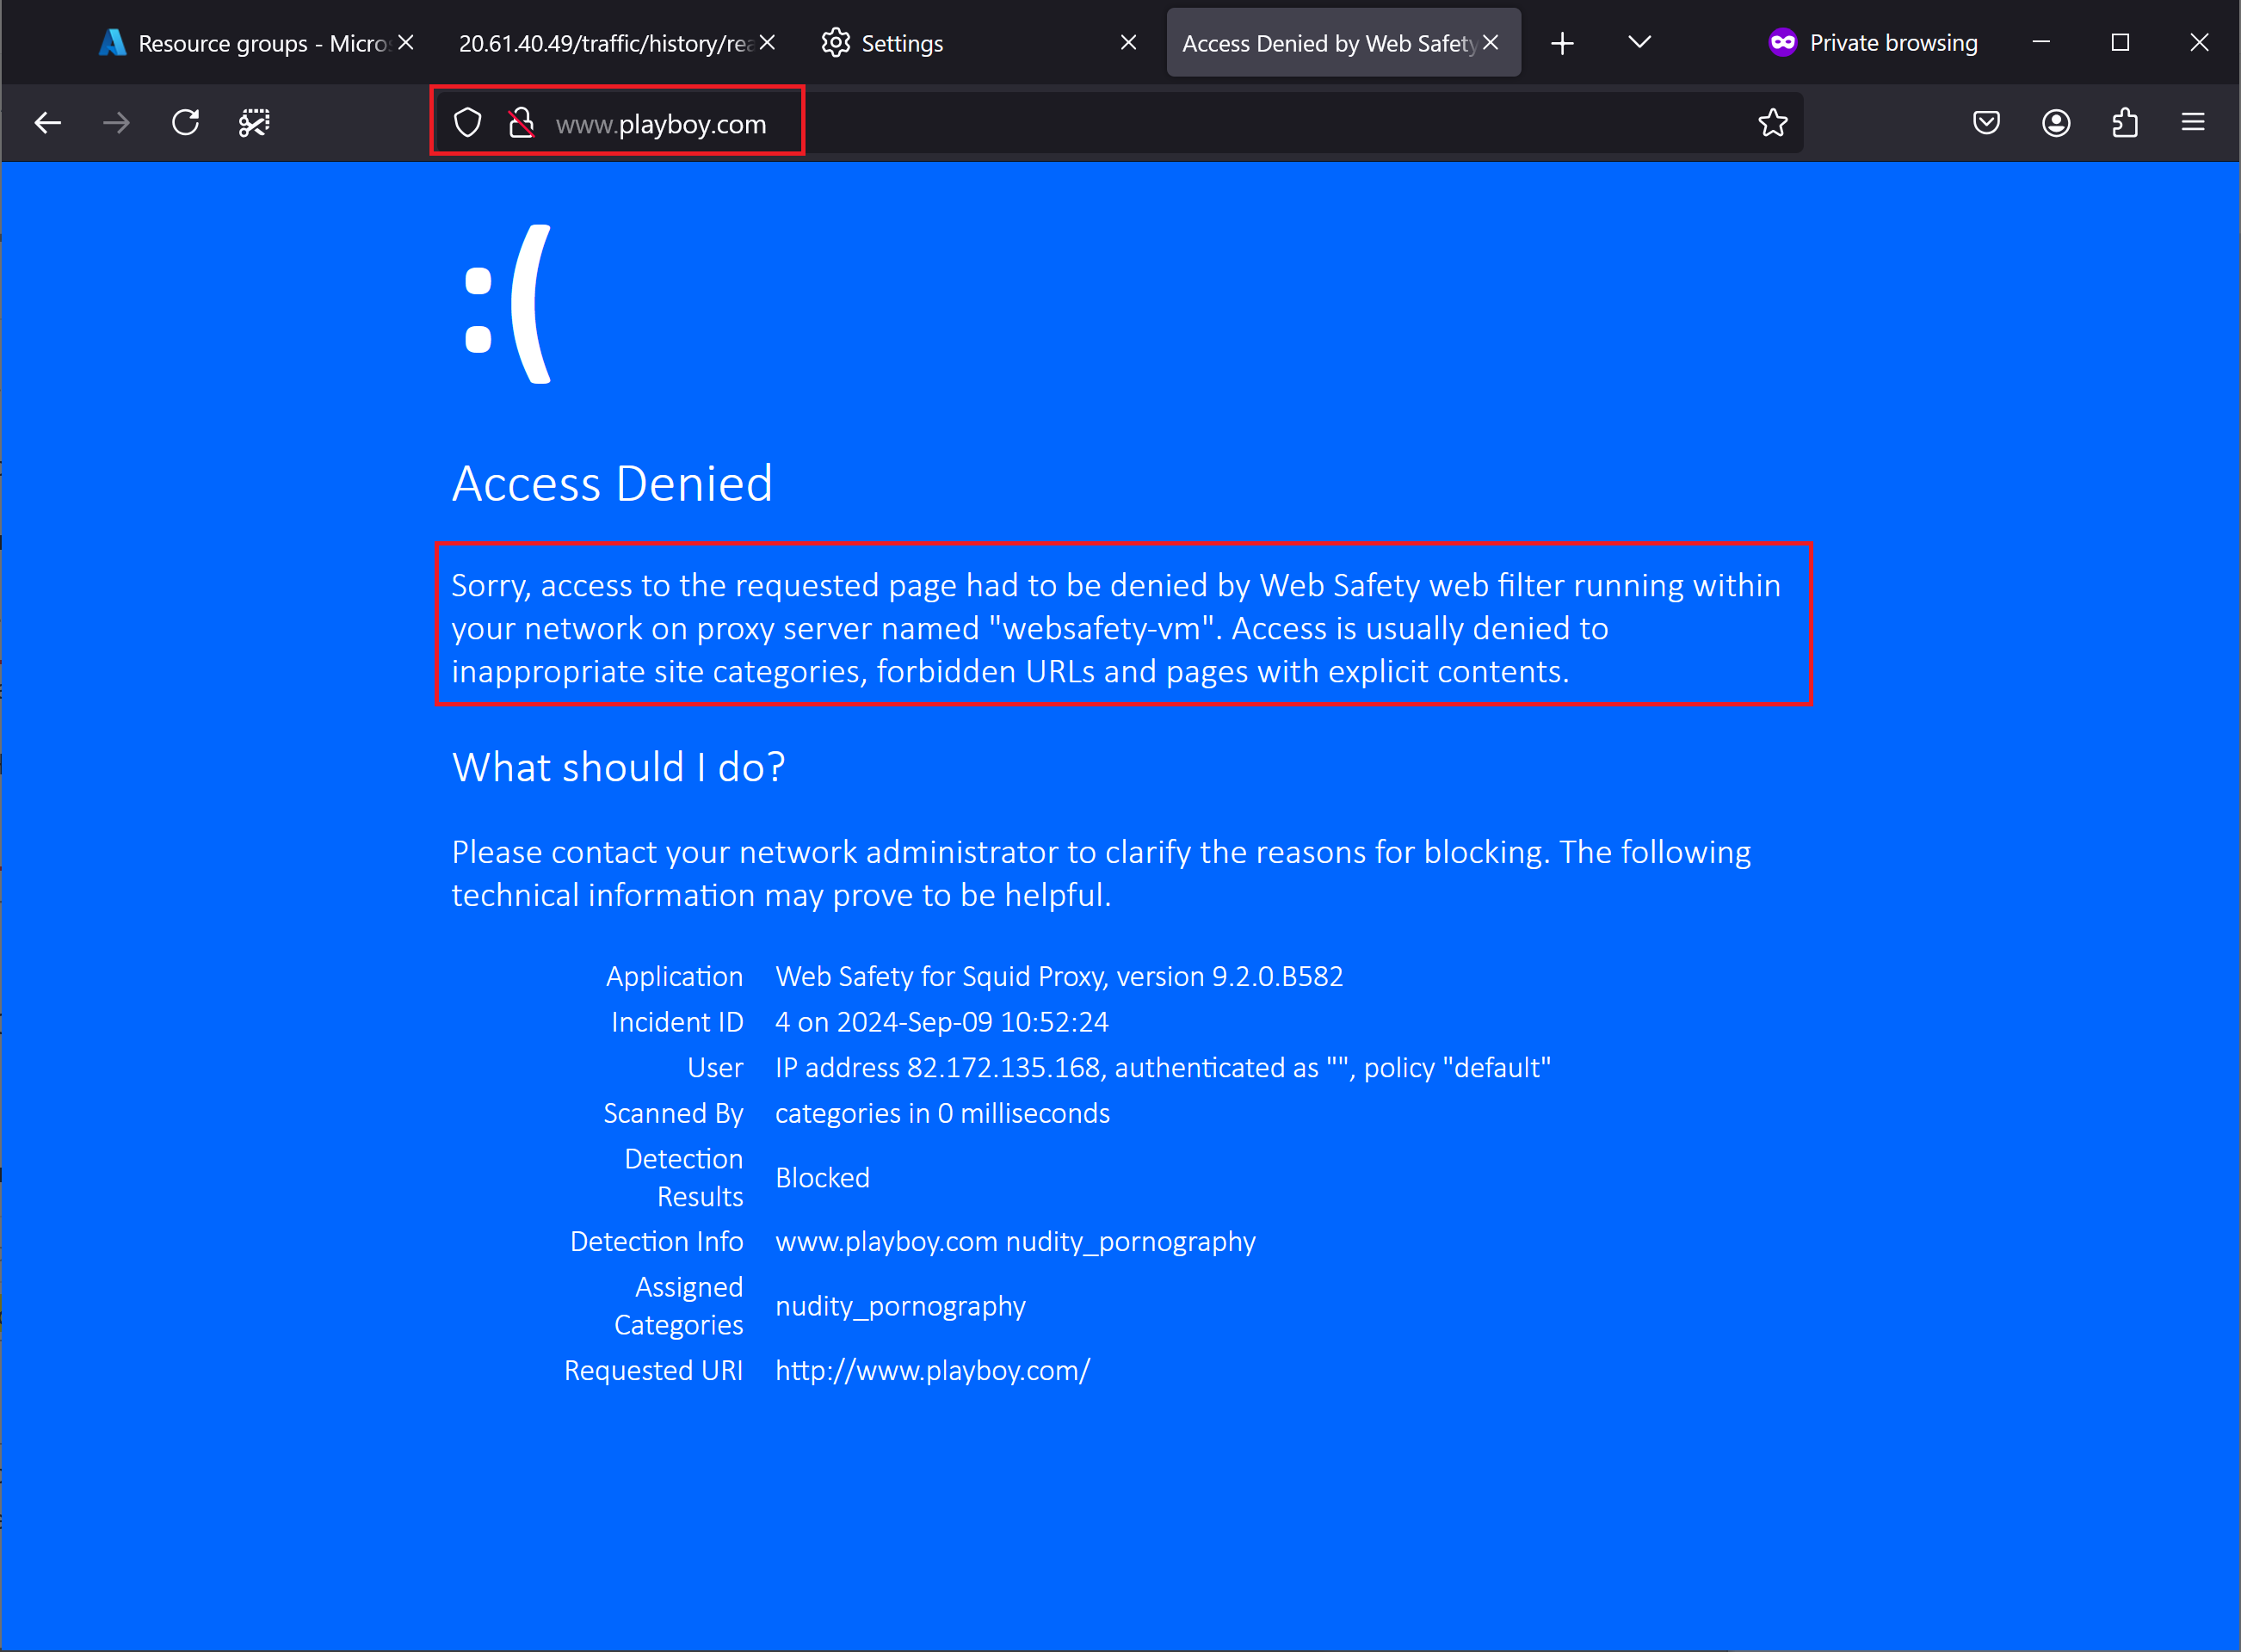Image resolution: width=2241 pixels, height=1652 pixels.
Task: Click the Requested URI http://www.playboy.com/
Action: pyautogui.click(x=932, y=1370)
